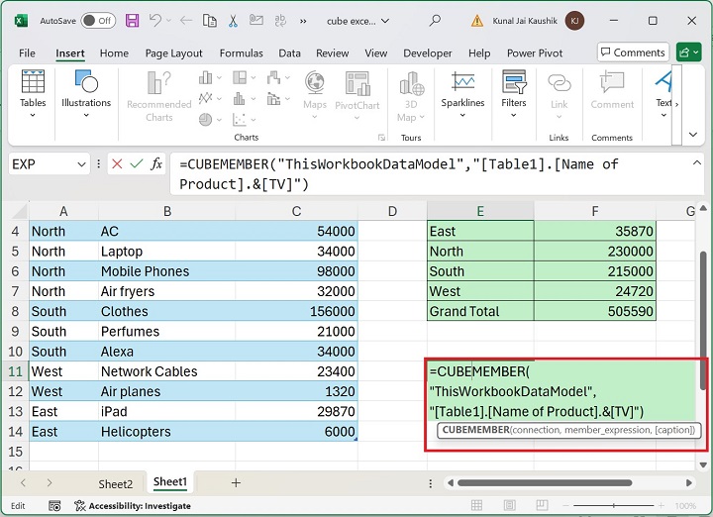713x517 pixels.
Task: Cancel the formula entry with X icon
Action: click(x=117, y=163)
